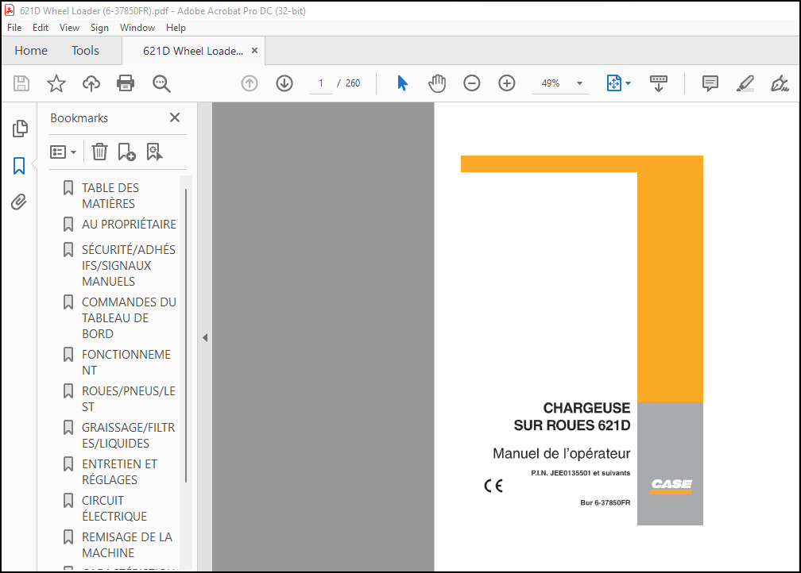801x573 pixels.
Task: Open ROUES/PNEUS/LEST bookmark
Action: 128,399
